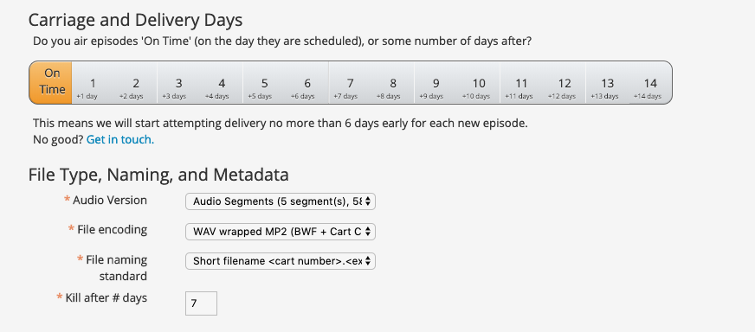
Task: Pick the +13 days delivery option
Action: (x=607, y=82)
